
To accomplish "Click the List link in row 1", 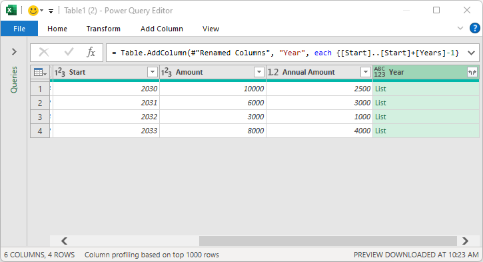I will (380, 89).
